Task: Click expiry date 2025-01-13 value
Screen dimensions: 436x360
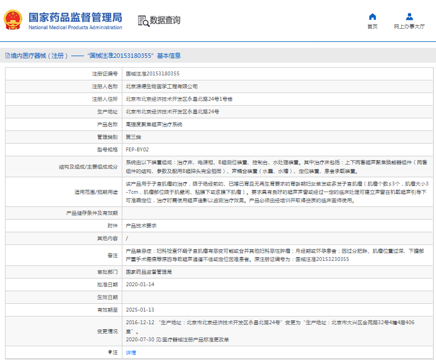Action: [x=140, y=310]
